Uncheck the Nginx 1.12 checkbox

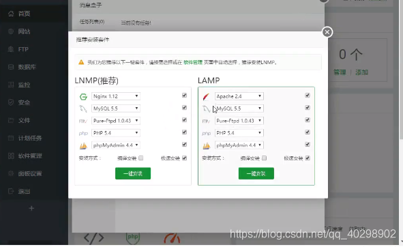[x=184, y=96]
